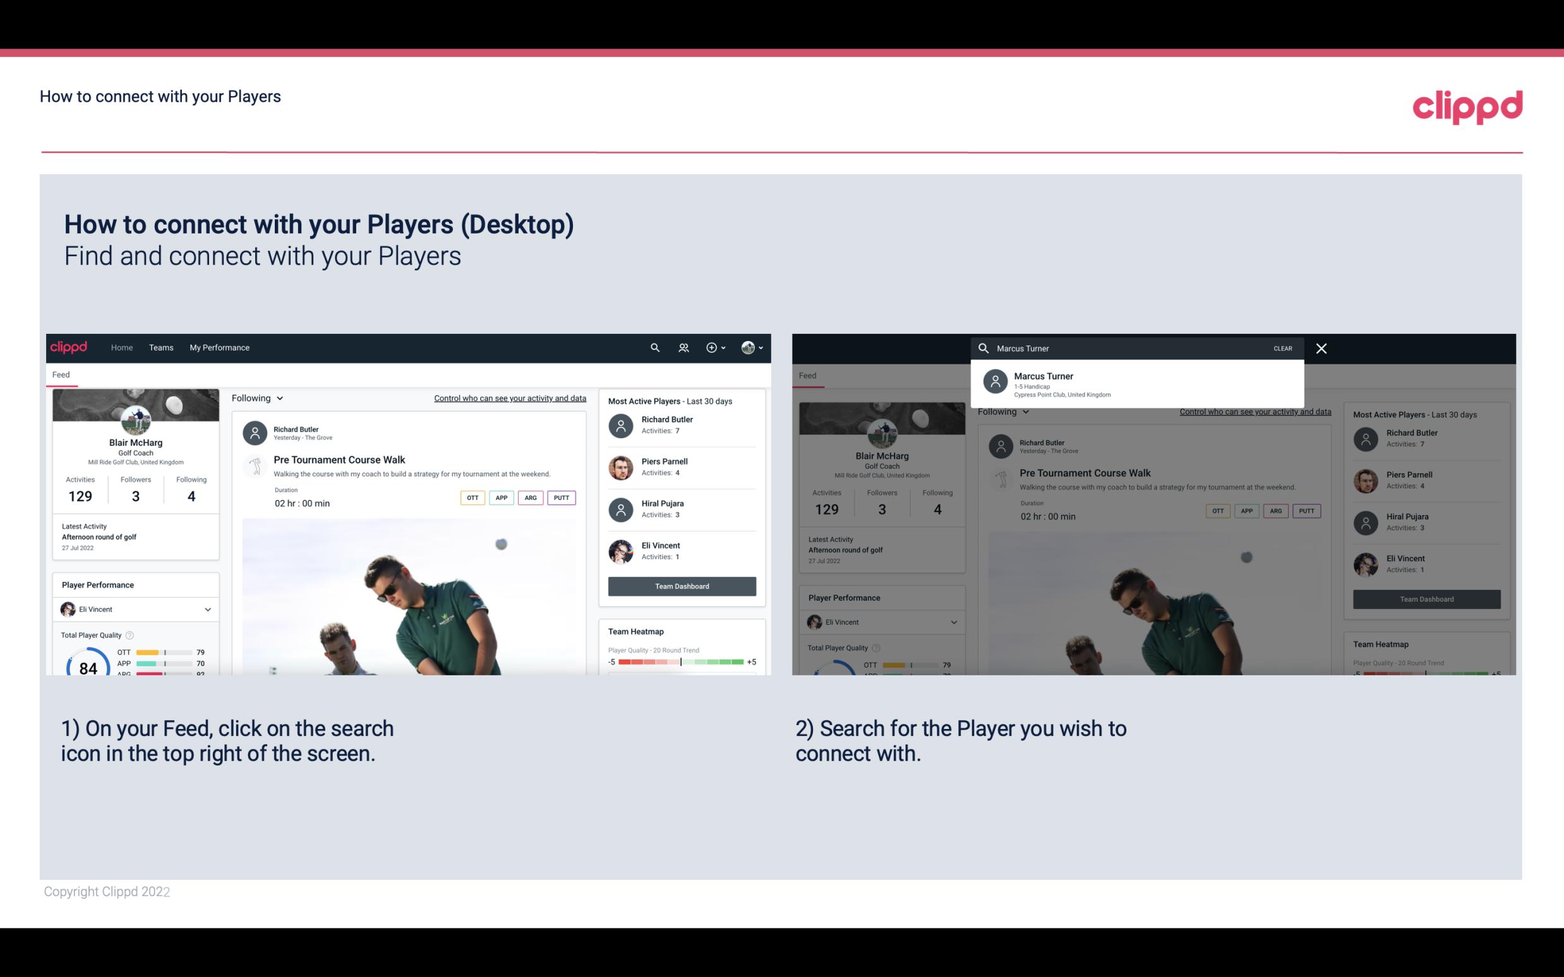Click the user profile icon top right
The image size is (1564, 977).
point(749,346)
